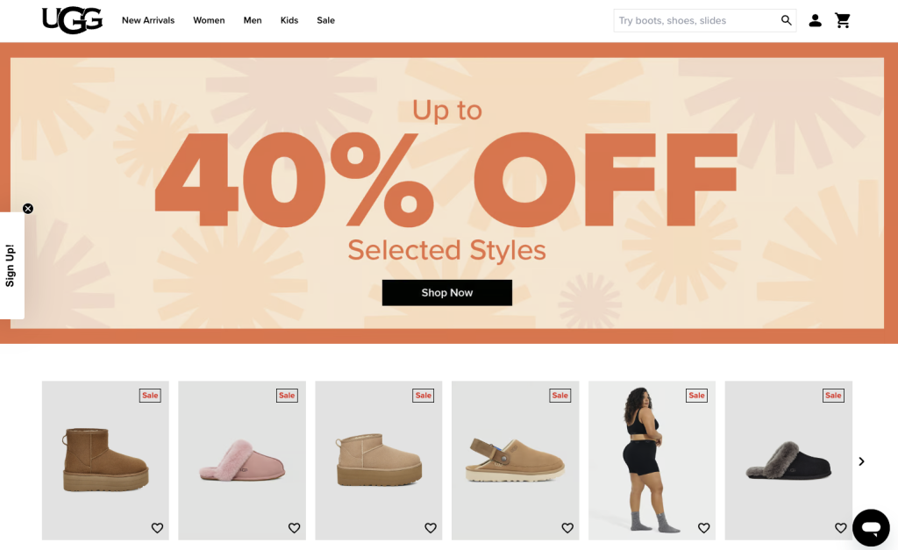This screenshot has height=550, width=898.
Task: Favorite the brown platform boot
Action: [x=158, y=528]
